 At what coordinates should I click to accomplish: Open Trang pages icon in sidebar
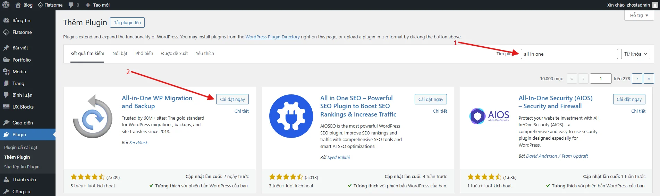pos(6,83)
